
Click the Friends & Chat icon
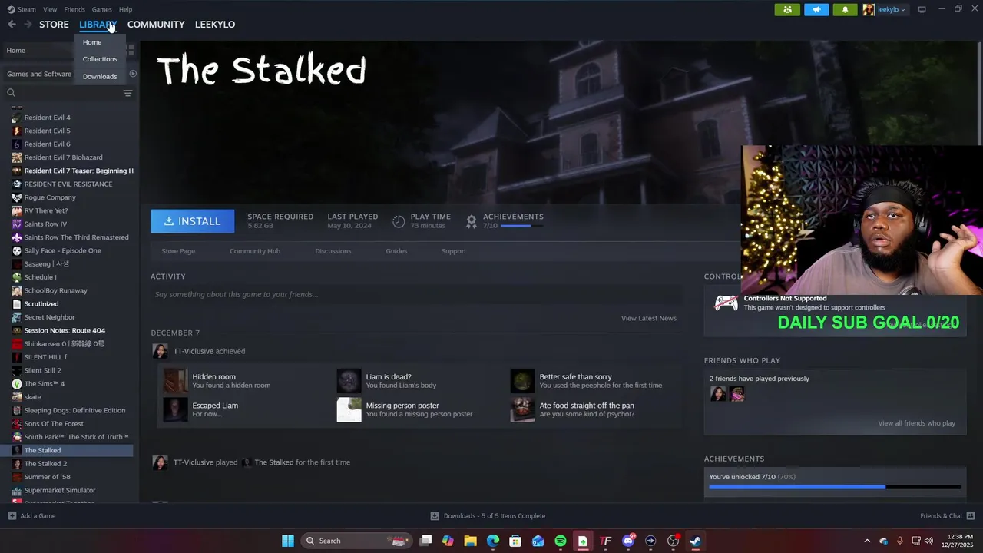[971, 516]
